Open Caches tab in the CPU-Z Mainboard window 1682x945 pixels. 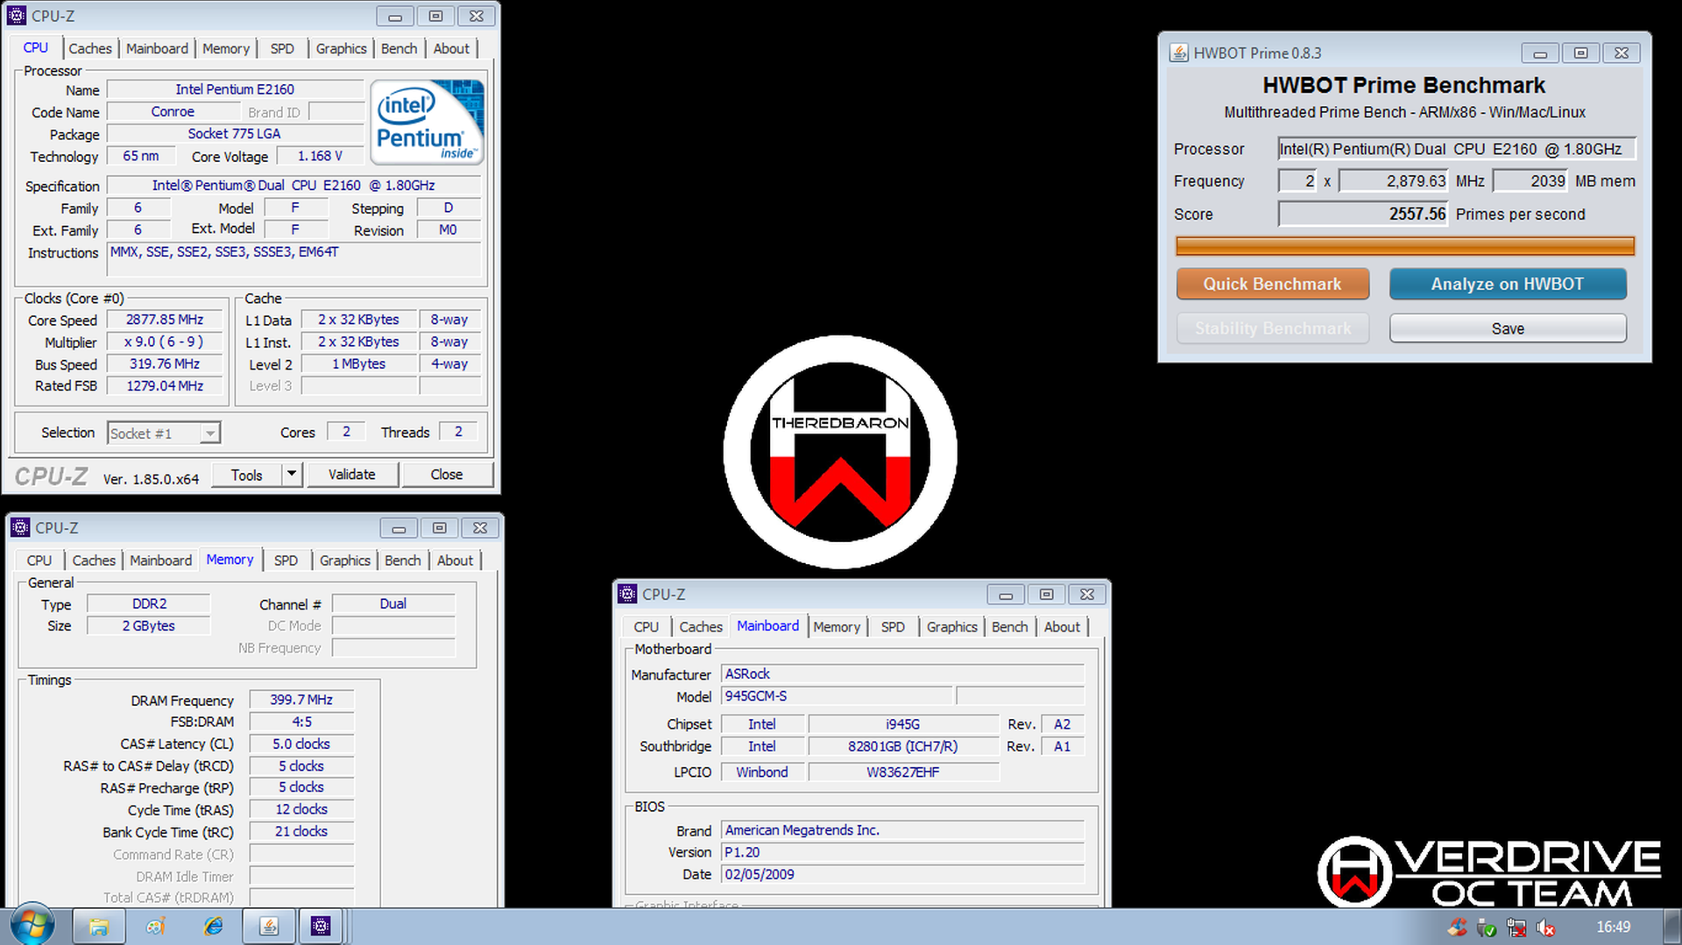(701, 627)
